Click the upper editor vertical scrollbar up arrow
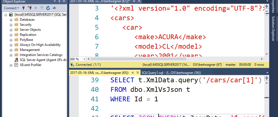 267,11
